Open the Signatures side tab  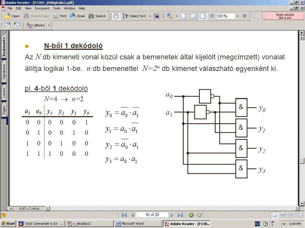(x=4, y=72)
